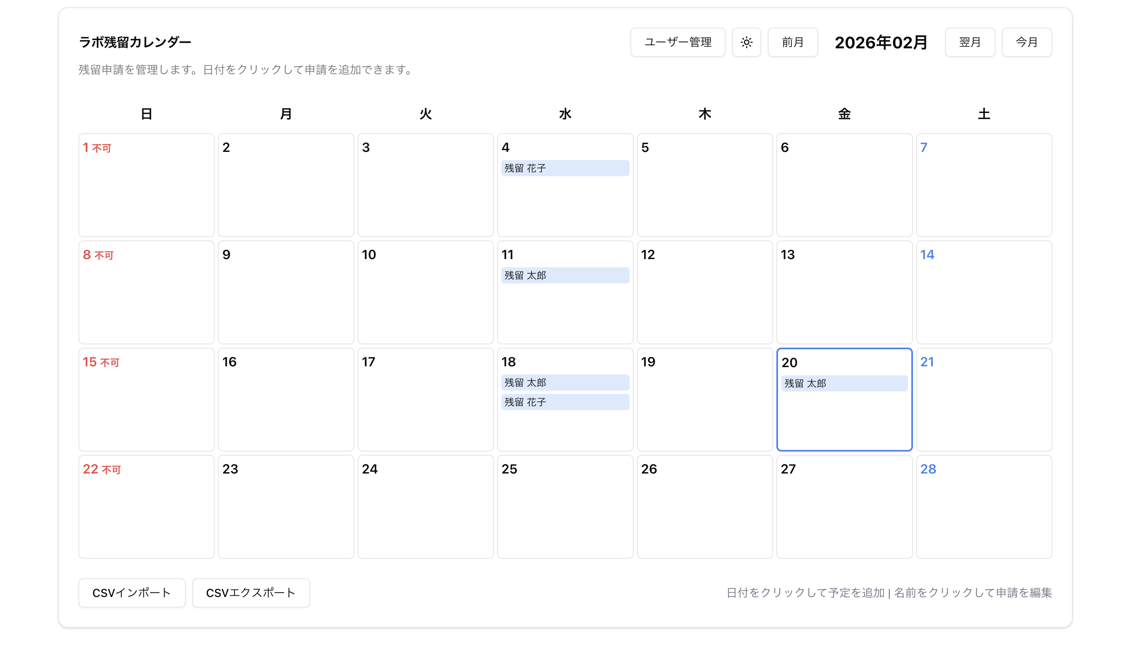Screen dimensions: 1130x666
Task: Go to previous month with 前月
Action: point(792,42)
